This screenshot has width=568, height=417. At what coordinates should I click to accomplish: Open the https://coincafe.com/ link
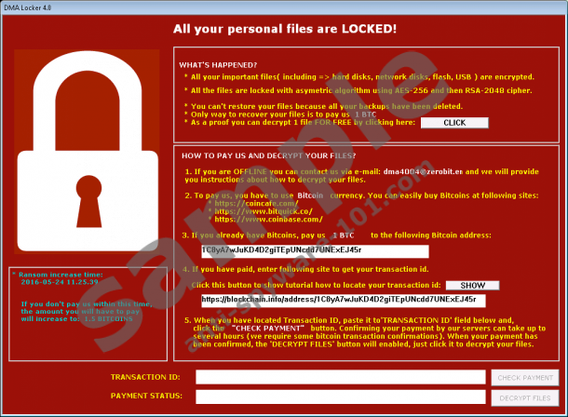(x=256, y=204)
